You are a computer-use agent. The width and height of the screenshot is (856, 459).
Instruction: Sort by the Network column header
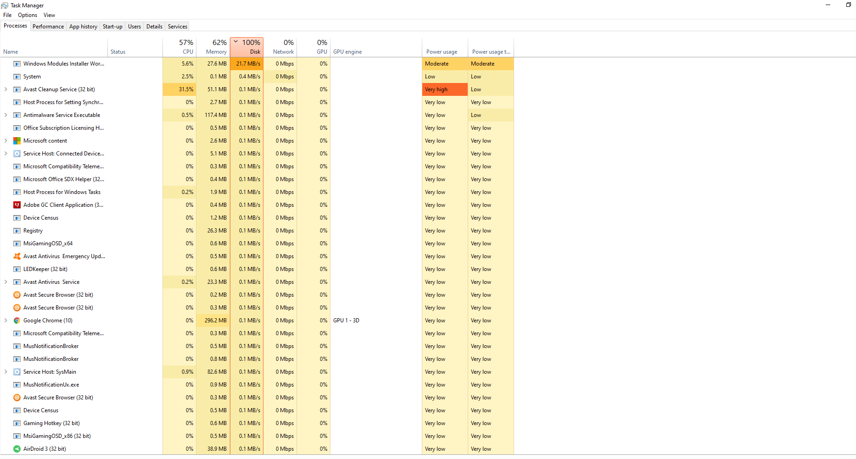tap(280, 47)
